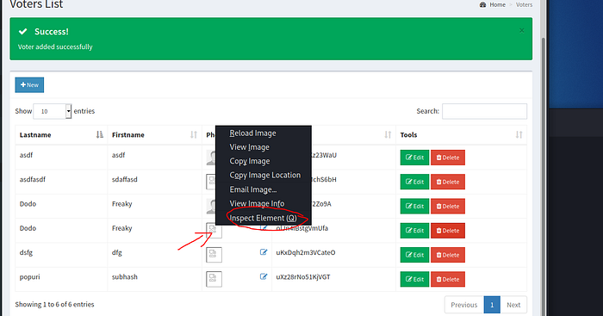Screen dimensions: 603x316
Task: Sort by Tools column arrows
Action: pos(519,135)
